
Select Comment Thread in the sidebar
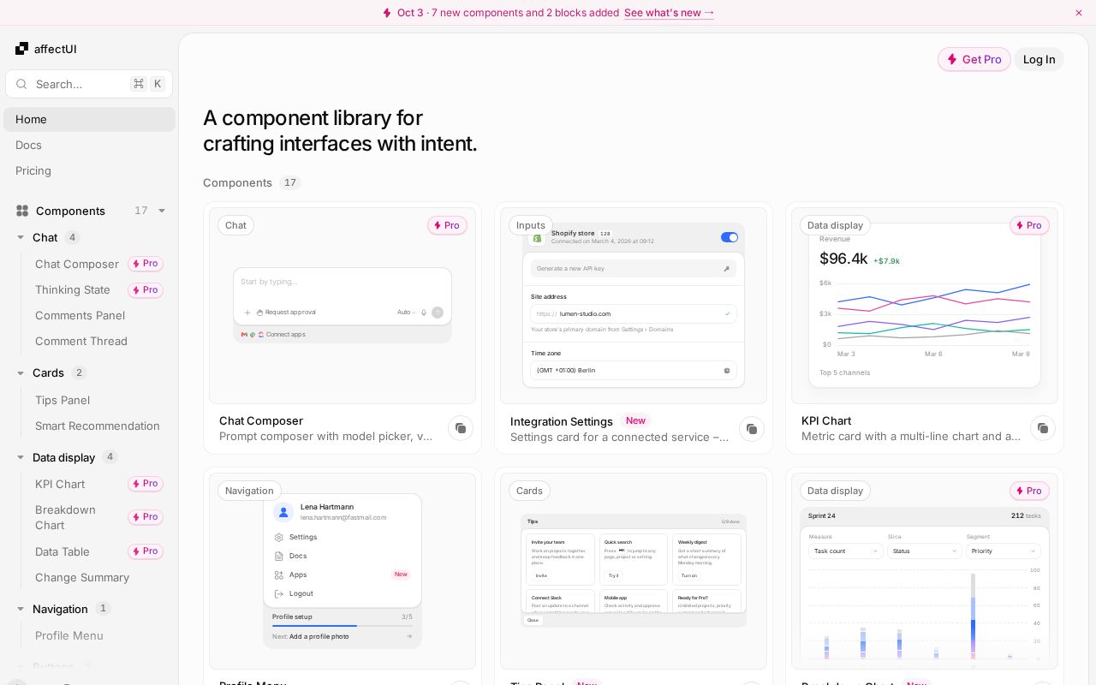pyautogui.click(x=81, y=341)
